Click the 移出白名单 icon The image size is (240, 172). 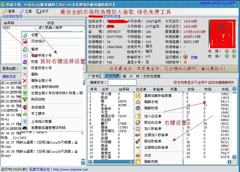138,122
